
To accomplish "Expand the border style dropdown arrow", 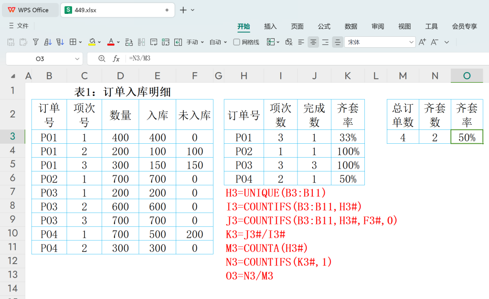I will (80, 42).
